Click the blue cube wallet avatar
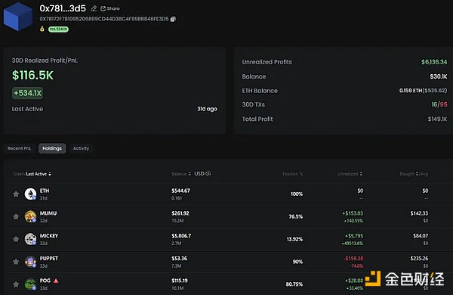The width and height of the screenshot is (453, 295). click(x=18, y=17)
